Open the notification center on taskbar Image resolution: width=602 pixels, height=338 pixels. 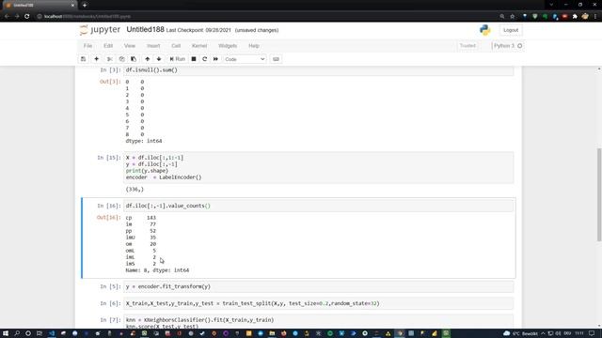click(x=592, y=333)
